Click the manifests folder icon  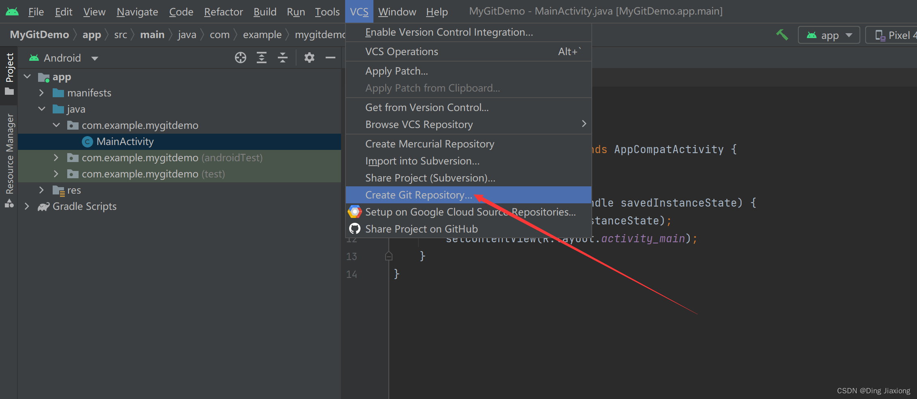tap(58, 93)
